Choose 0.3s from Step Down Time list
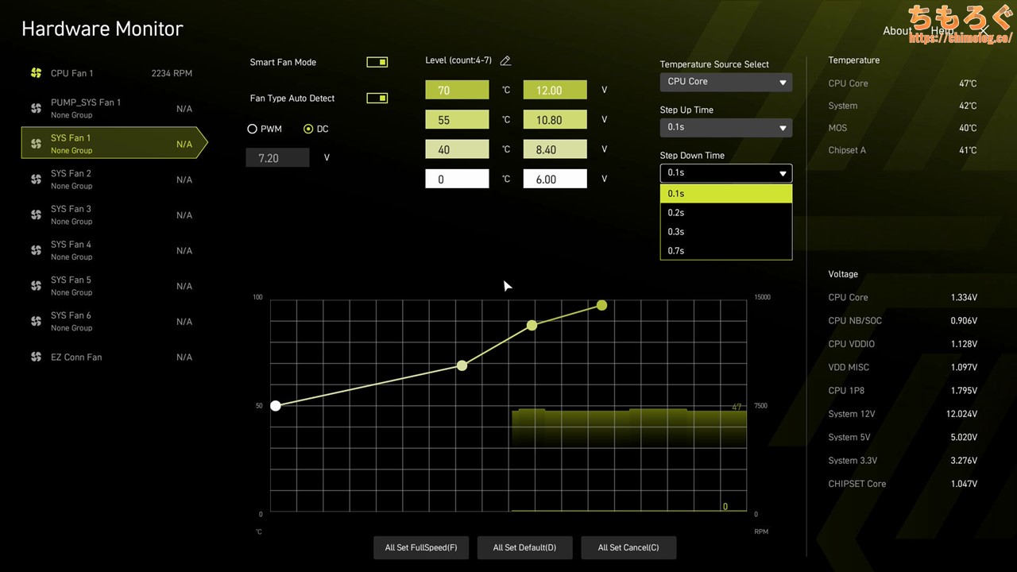Screen dimensions: 1017x572 [x=725, y=232]
